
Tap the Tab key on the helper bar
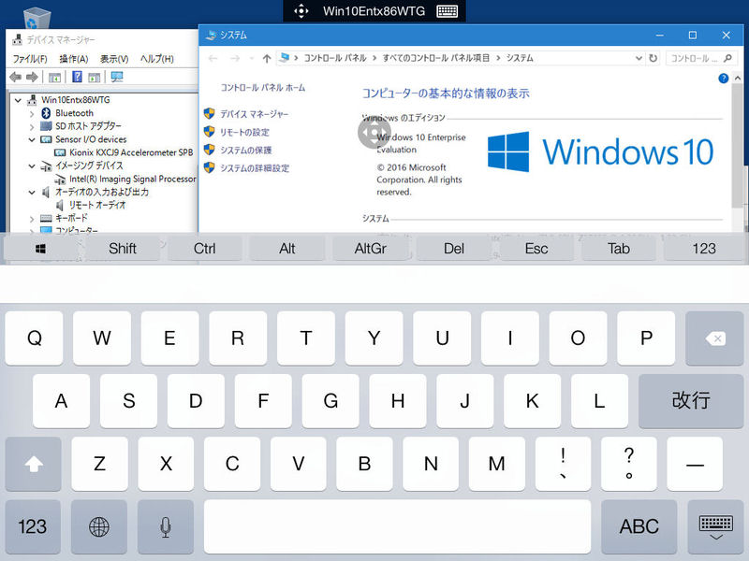pyautogui.click(x=619, y=249)
